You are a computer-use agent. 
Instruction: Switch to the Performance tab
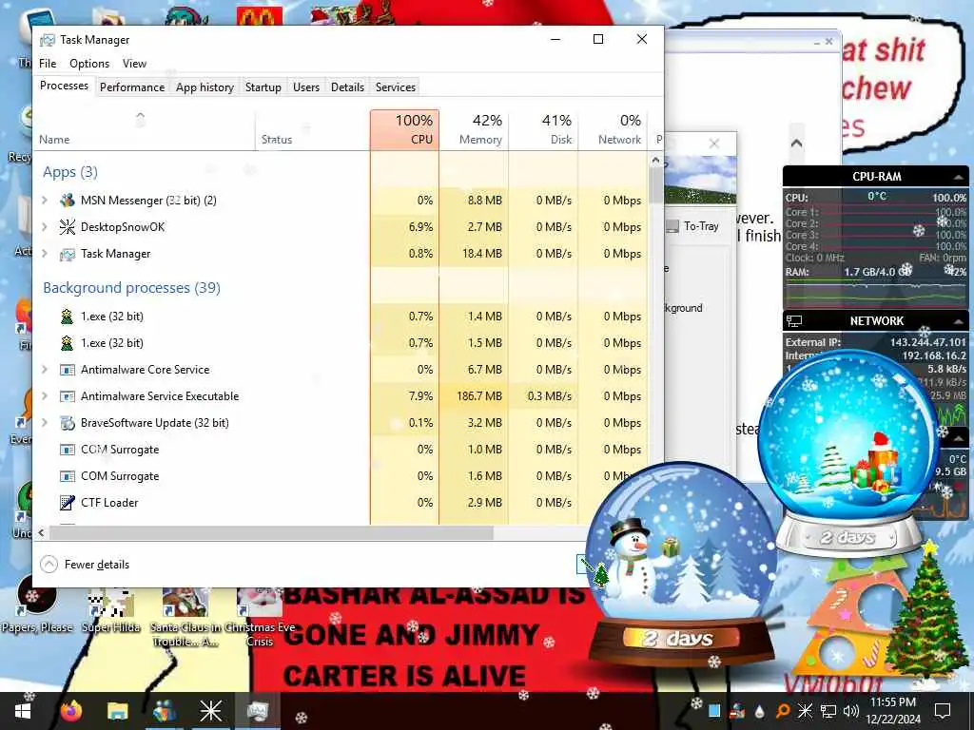tap(132, 87)
